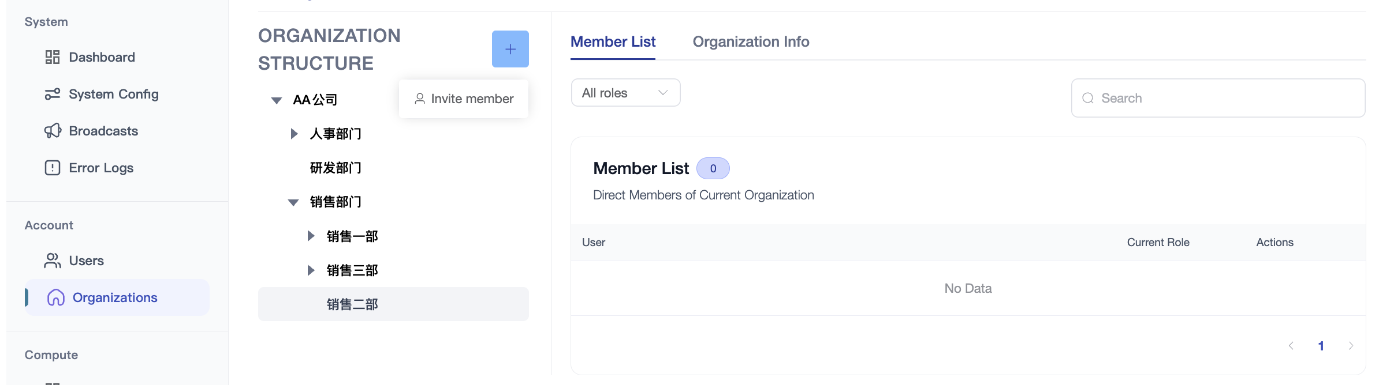Choose Invite member from the popup
1394x385 pixels.
(x=464, y=99)
